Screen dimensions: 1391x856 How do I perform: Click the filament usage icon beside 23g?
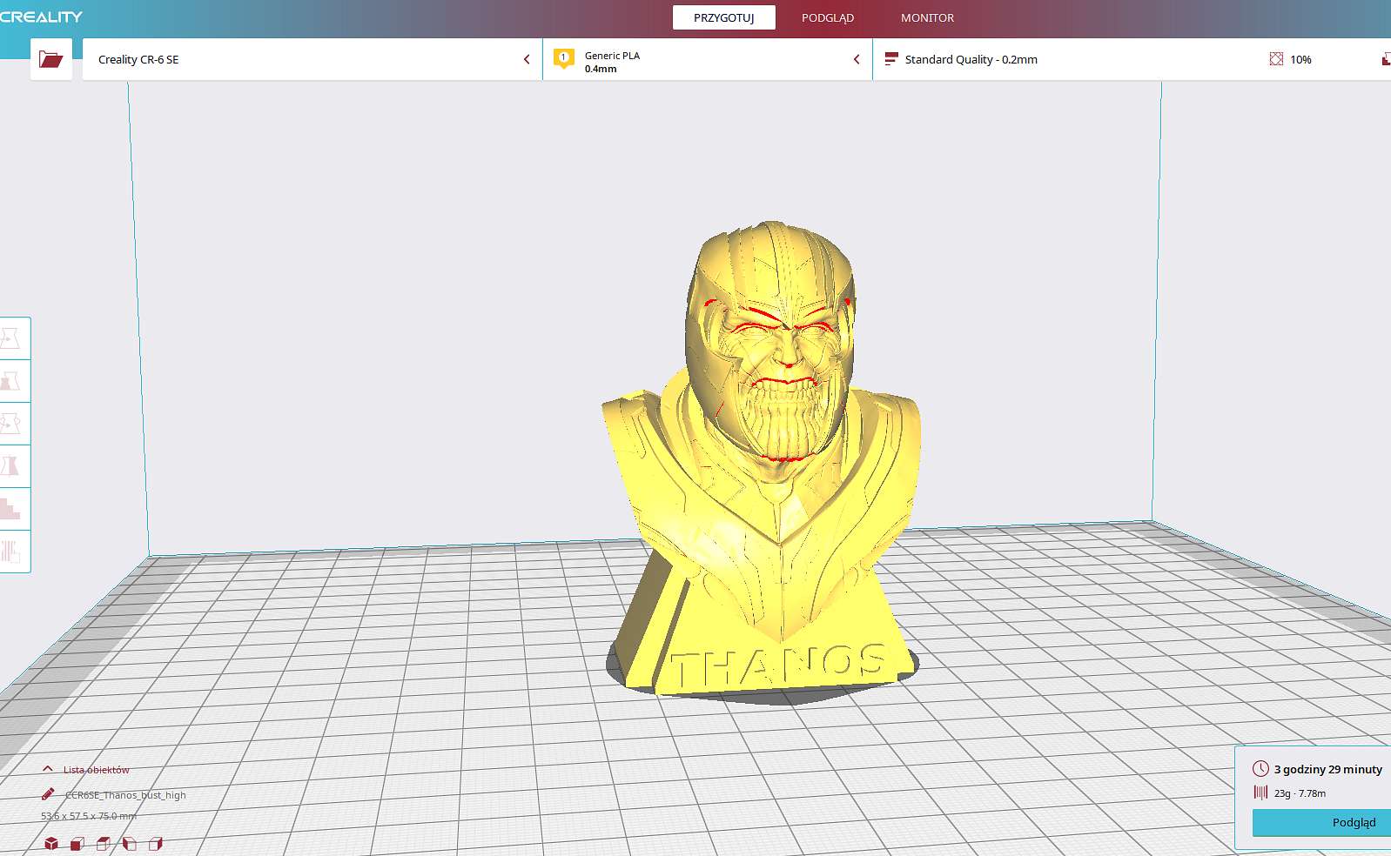point(1260,792)
